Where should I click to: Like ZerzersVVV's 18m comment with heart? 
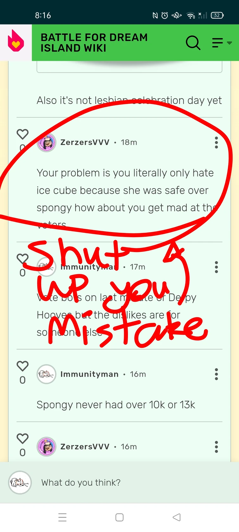pos(22,134)
